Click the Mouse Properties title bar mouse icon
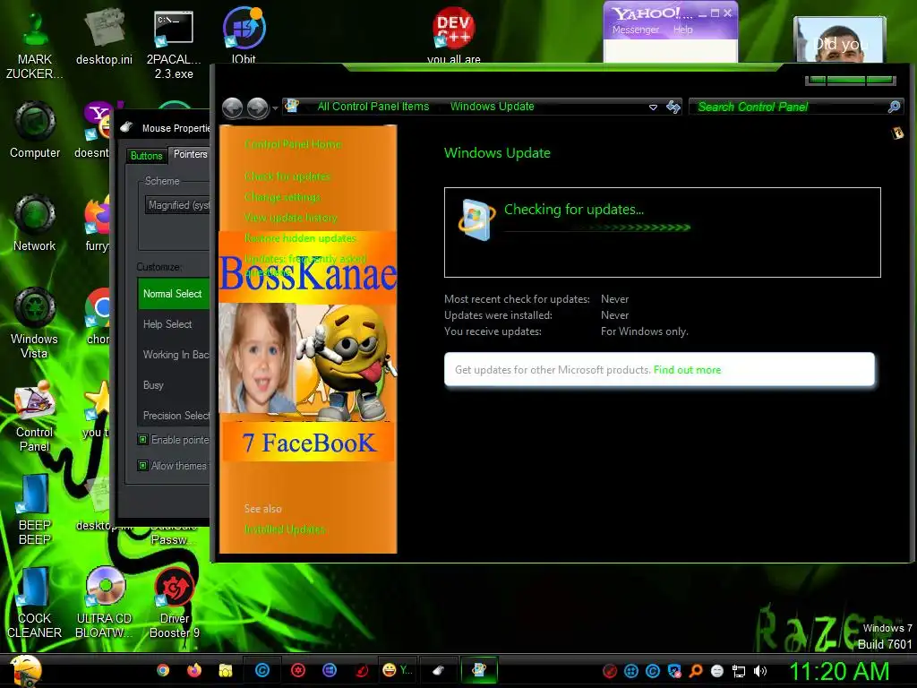Viewport: 917px width, 688px height. click(x=127, y=127)
